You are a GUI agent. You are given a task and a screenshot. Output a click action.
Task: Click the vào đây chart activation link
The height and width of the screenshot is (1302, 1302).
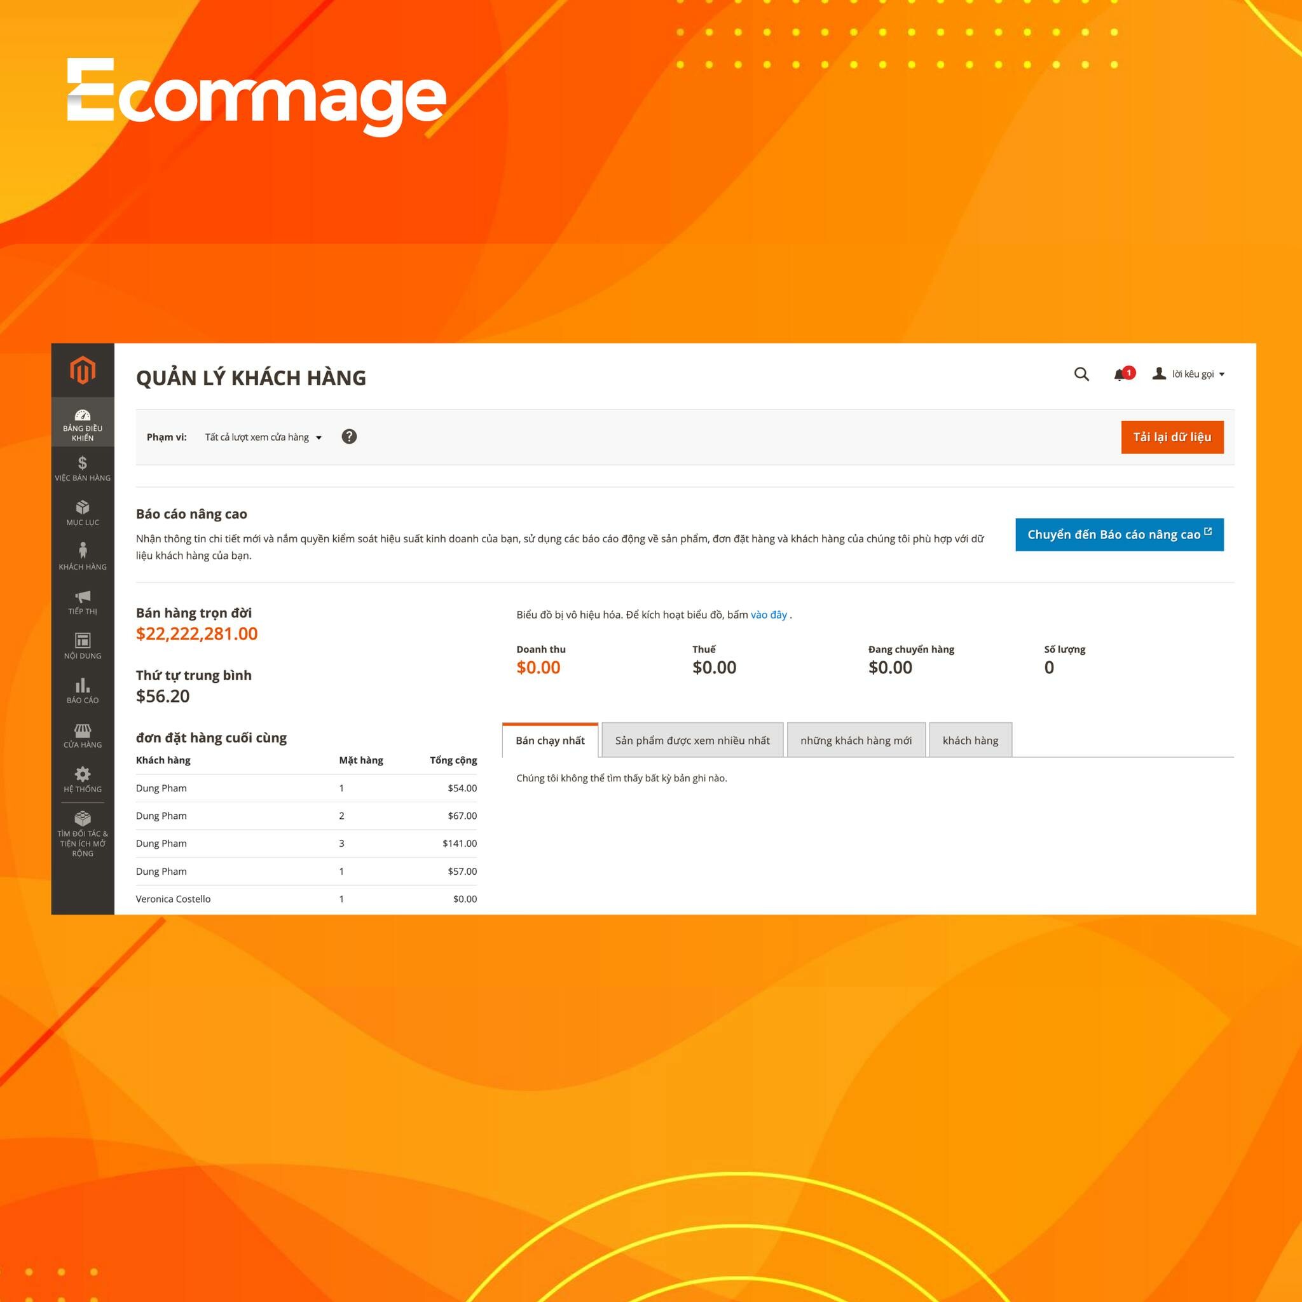pyautogui.click(x=769, y=614)
